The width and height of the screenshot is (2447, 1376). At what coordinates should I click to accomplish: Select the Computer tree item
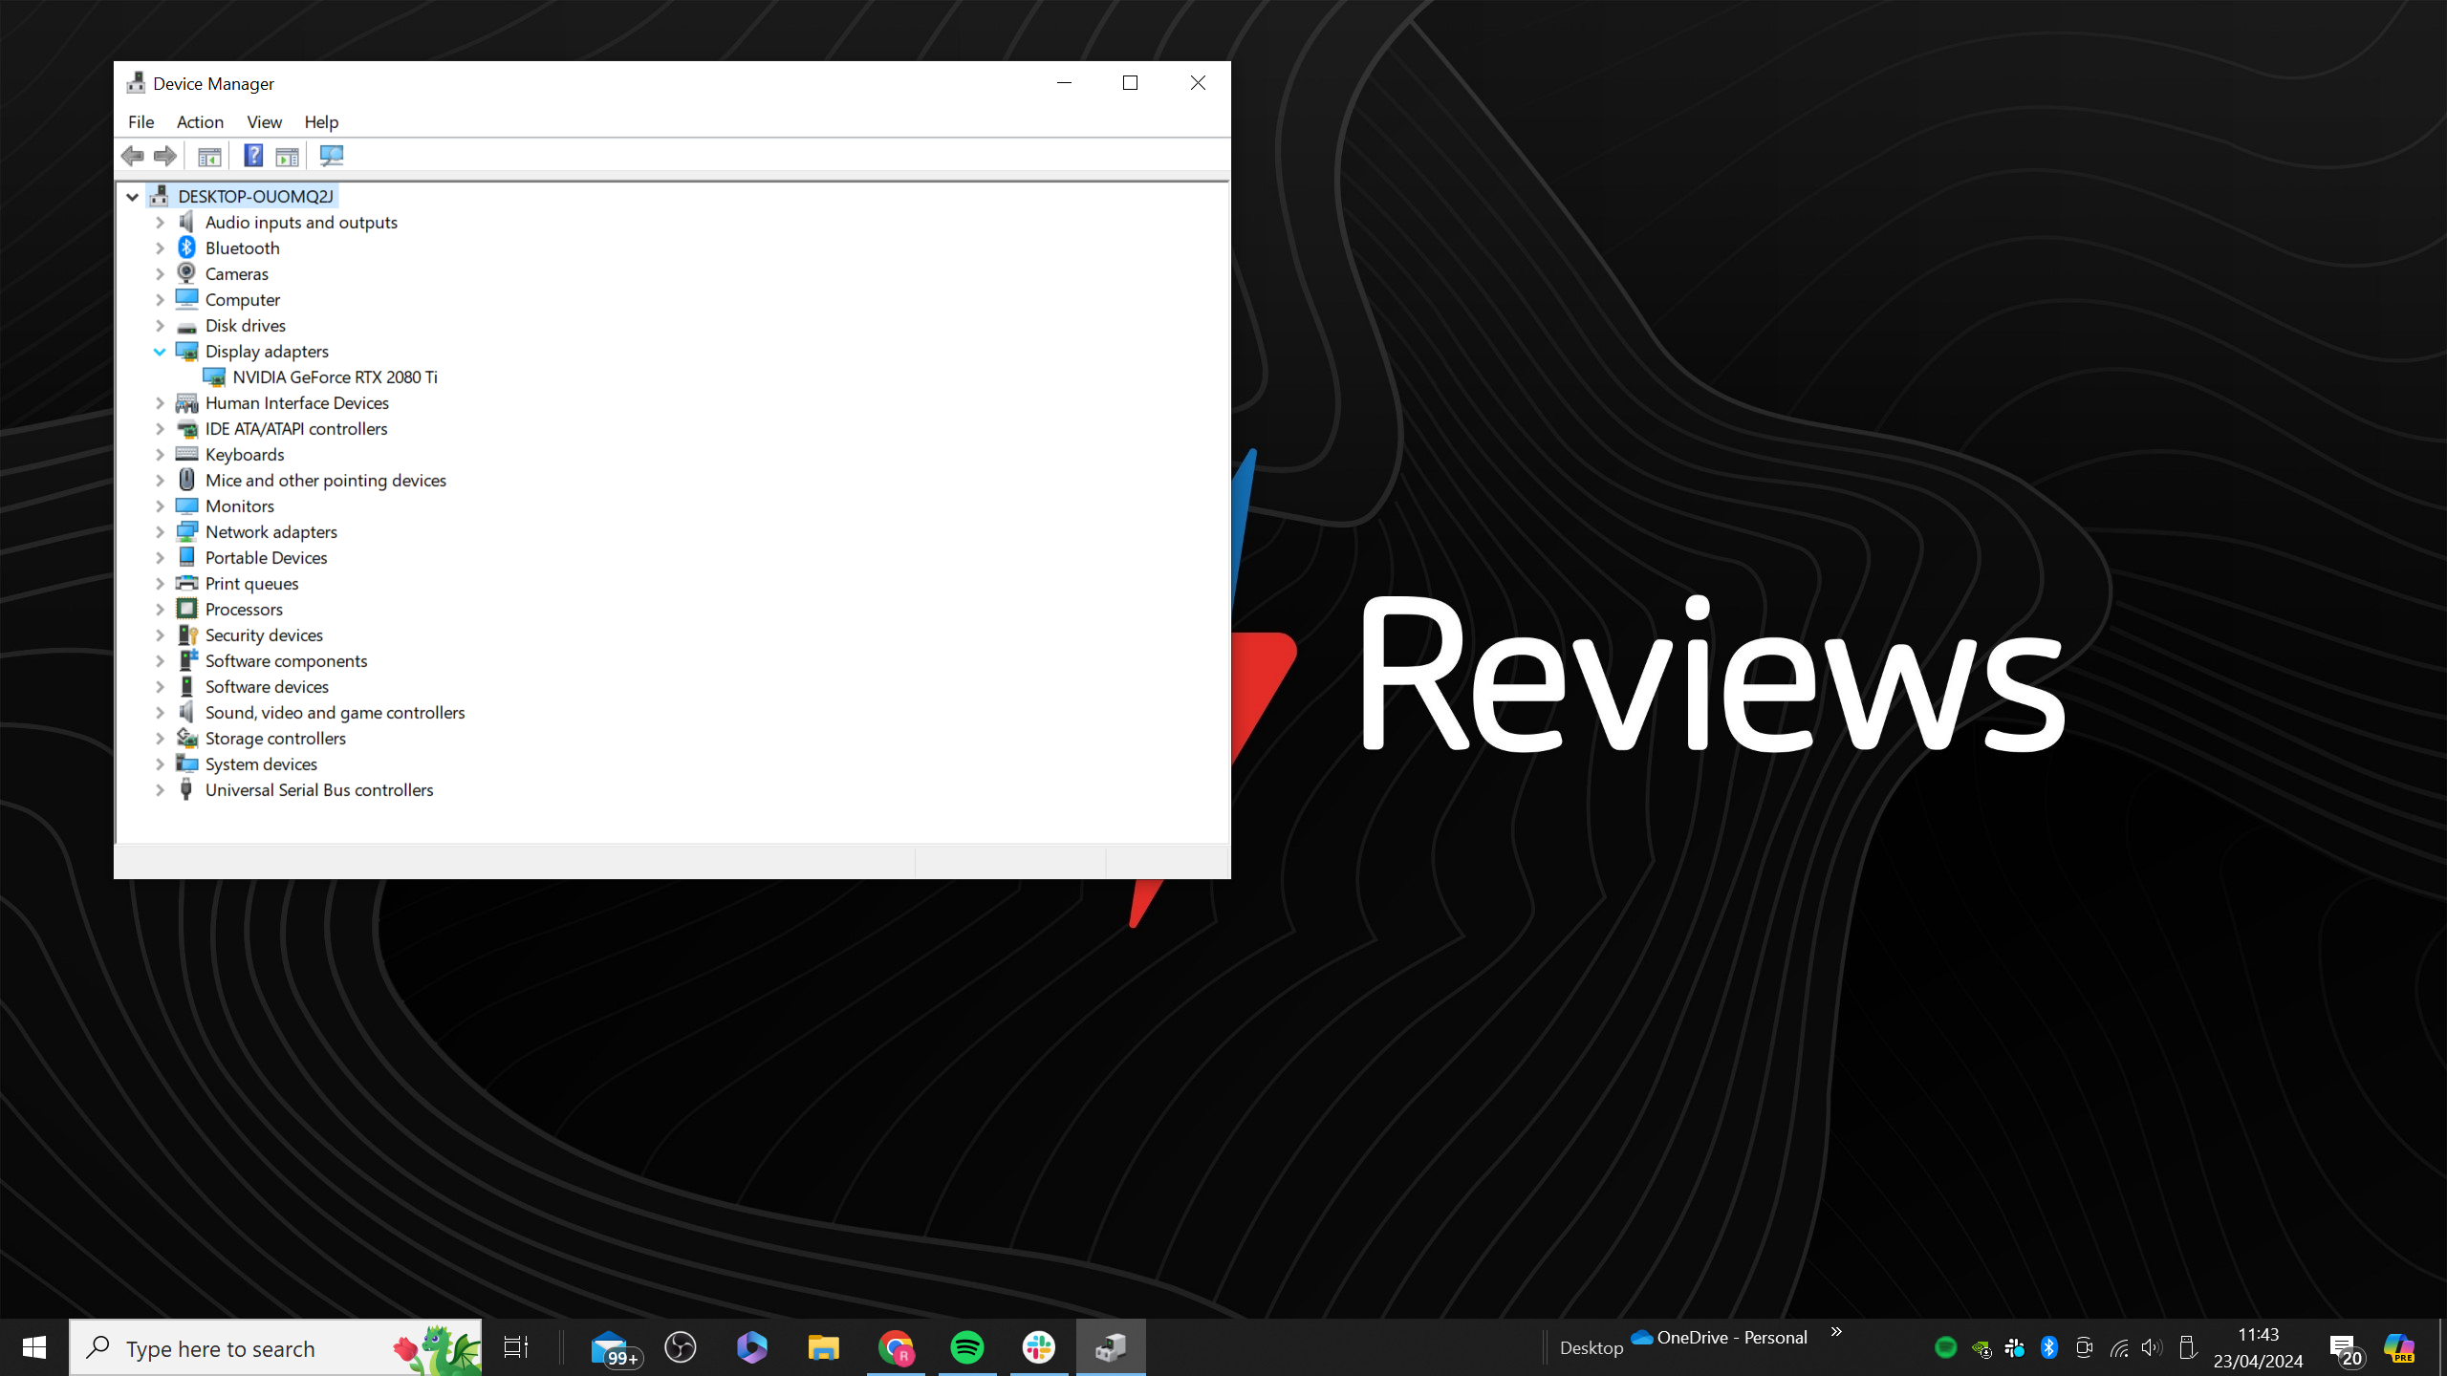243,299
